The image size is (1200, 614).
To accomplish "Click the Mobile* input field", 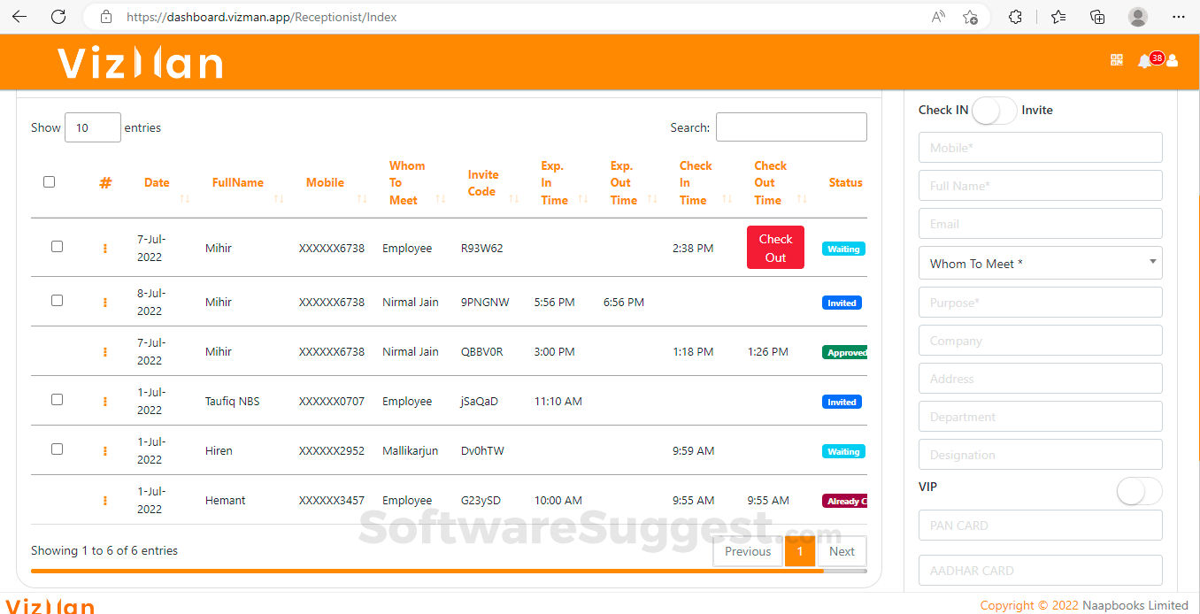I will point(1041,148).
